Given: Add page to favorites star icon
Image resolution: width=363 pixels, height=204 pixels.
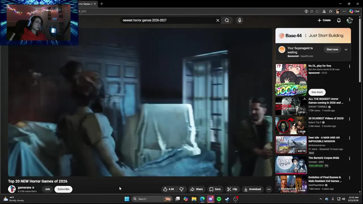Looking at the screenshot, I should 317,11.
